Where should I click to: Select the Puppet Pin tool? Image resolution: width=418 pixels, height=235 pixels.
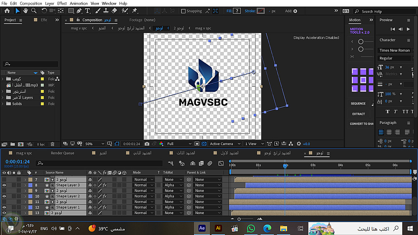click(135, 11)
